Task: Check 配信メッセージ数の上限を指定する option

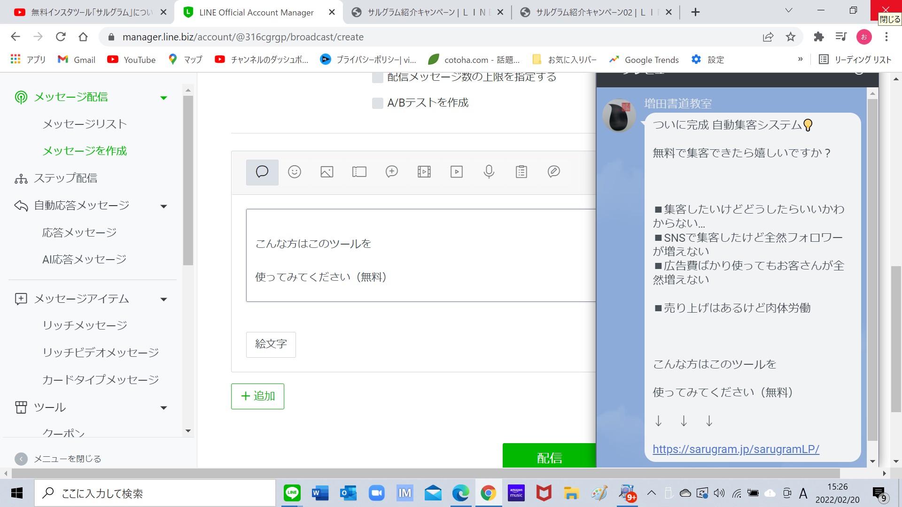Action: tap(378, 77)
